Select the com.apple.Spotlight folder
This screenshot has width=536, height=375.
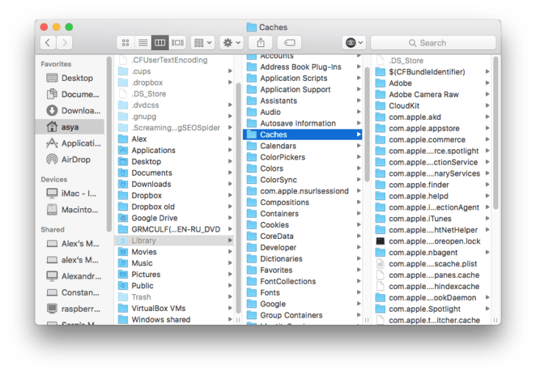432,309
